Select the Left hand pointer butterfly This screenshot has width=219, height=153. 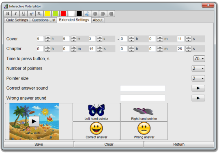point(97,112)
